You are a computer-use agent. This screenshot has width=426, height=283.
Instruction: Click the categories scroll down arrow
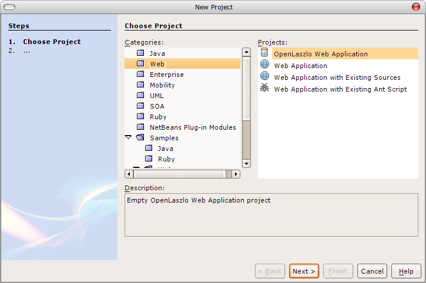(x=246, y=163)
